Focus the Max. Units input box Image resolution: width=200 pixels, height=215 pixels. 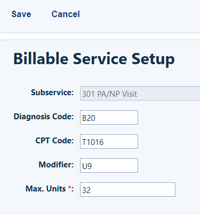click(x=127, y=190)
